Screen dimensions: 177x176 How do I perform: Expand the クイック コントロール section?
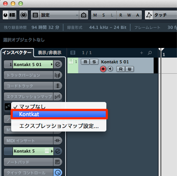28,172
